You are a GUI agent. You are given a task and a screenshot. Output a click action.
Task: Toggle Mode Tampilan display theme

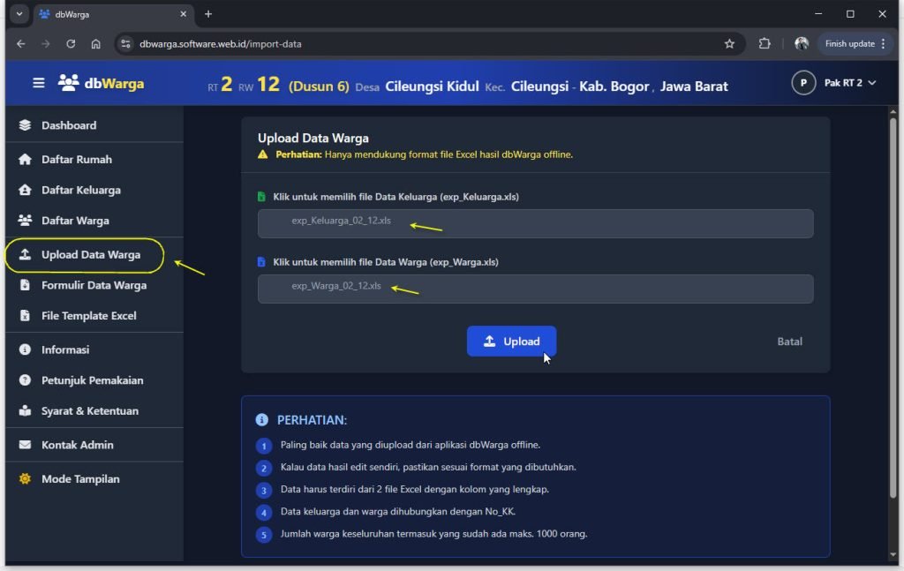[x=79, y=479]
